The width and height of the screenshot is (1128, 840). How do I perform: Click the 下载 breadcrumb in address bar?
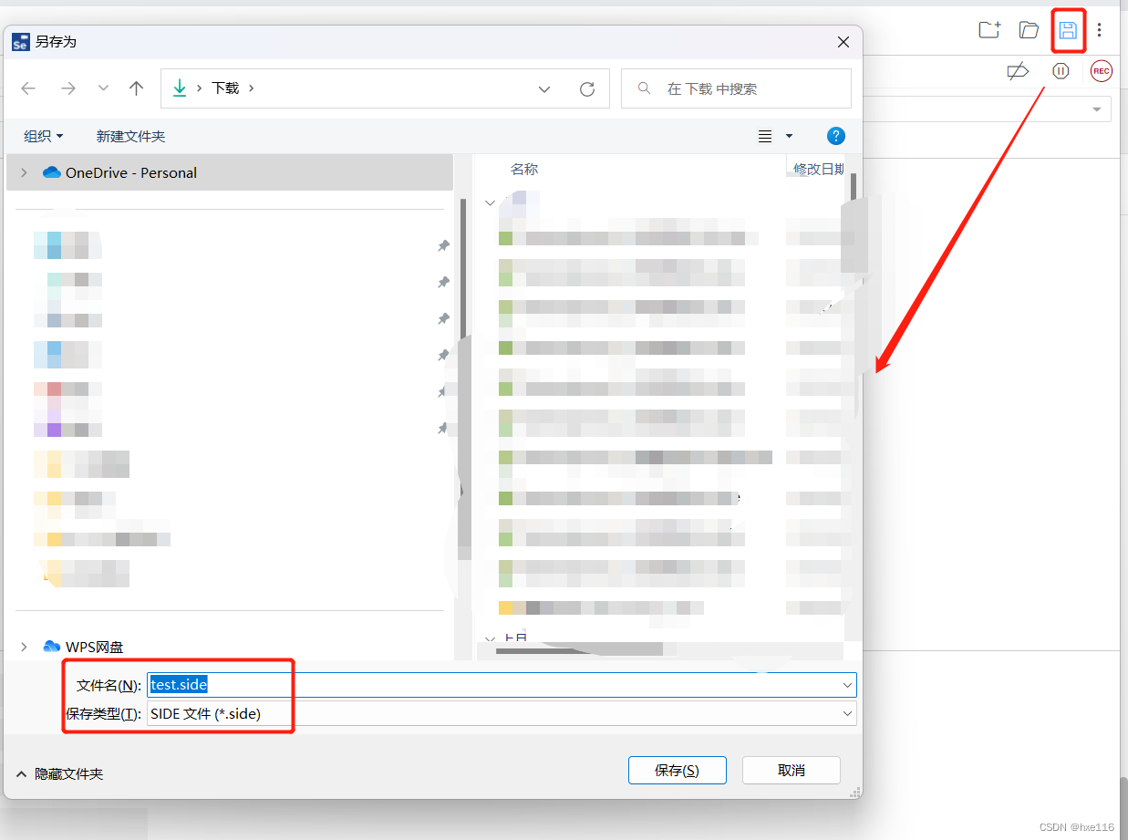225,88
